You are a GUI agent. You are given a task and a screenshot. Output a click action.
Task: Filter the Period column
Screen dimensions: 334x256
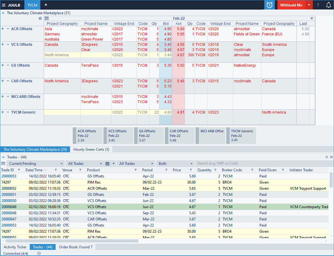click(x=166, y=170)
